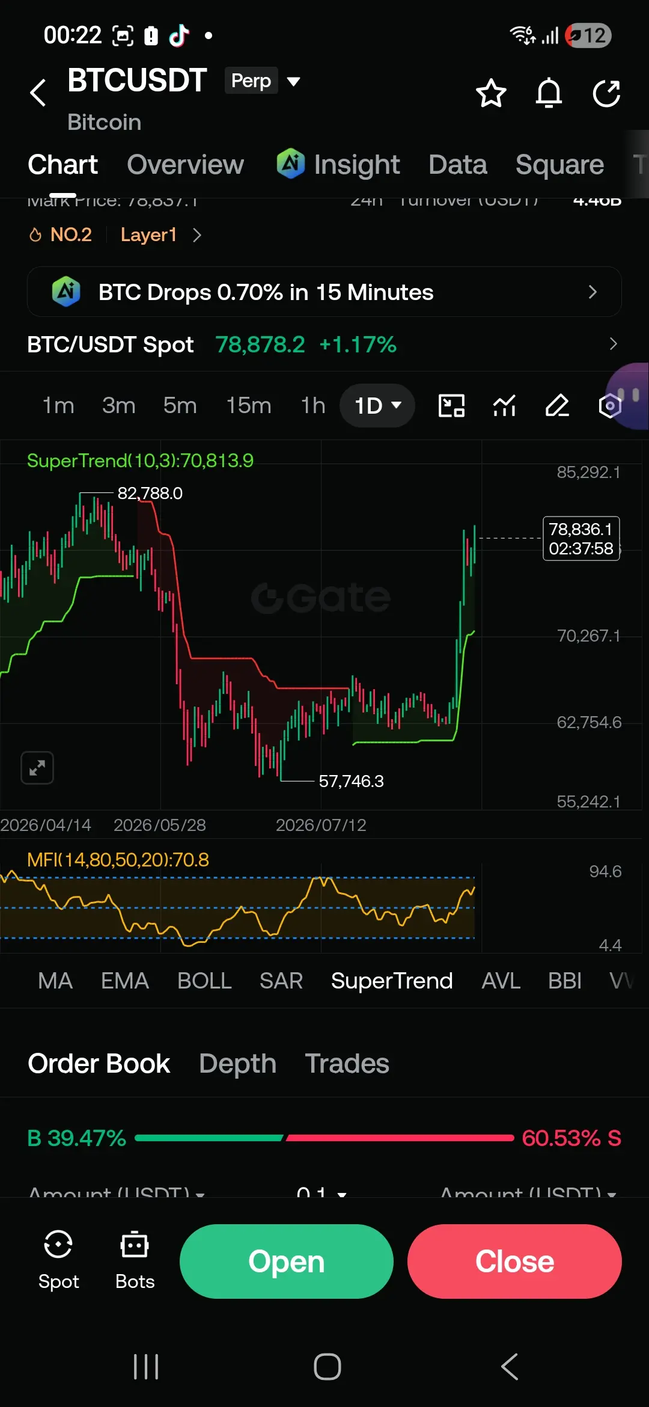The image size is (649, 1407).
Task: Open the chart indicators icon
Action: [504, 405]
